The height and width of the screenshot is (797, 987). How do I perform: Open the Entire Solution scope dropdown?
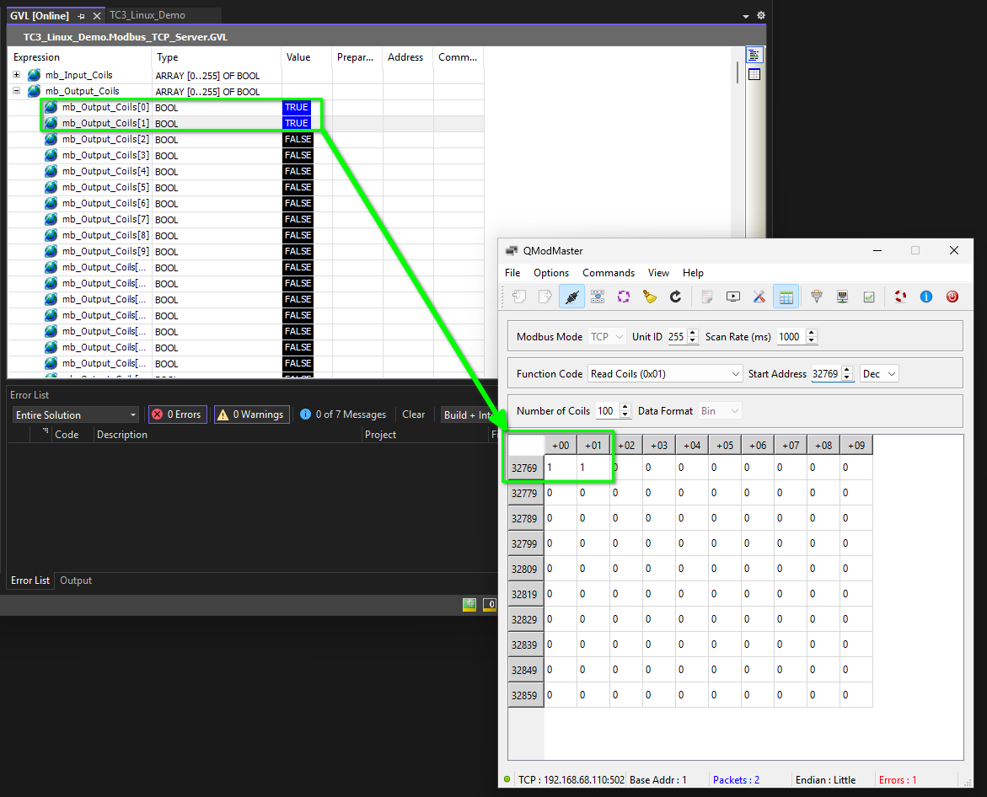tap(76, 415)
